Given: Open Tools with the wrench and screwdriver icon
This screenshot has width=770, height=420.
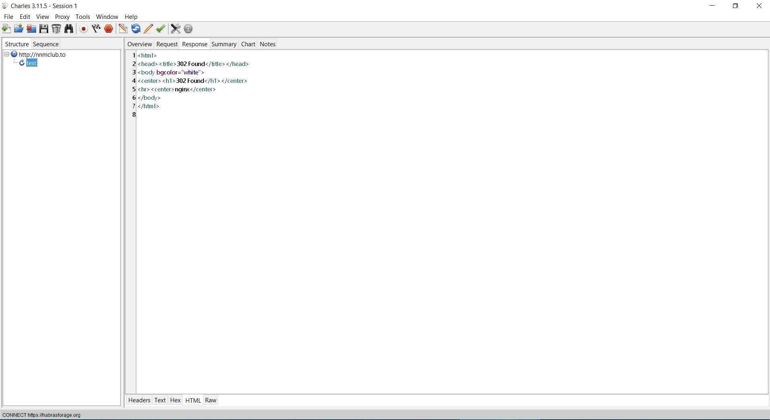Looking at the screenshot, I should pyautogui.click(x=176, y=29).
